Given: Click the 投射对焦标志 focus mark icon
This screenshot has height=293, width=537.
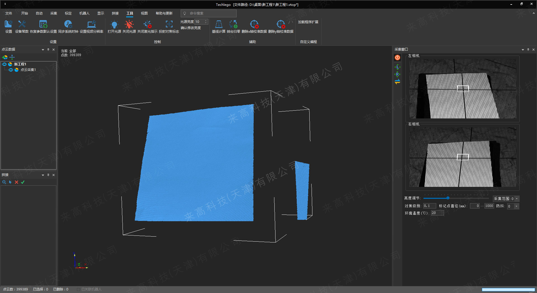Looking at the screenshot, I should pos(169,25).
